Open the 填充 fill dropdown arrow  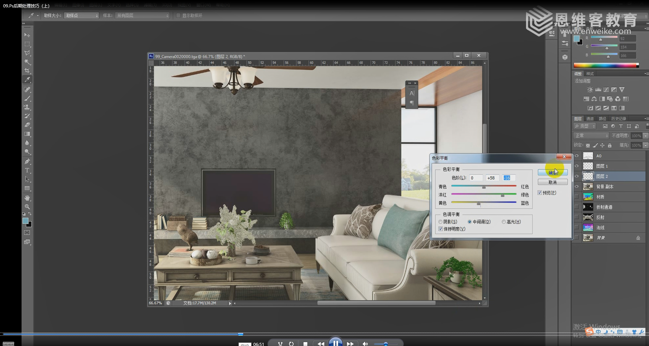(x=645, y=145)
